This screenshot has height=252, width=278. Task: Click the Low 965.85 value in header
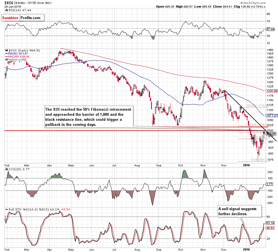tap(203, 6)
